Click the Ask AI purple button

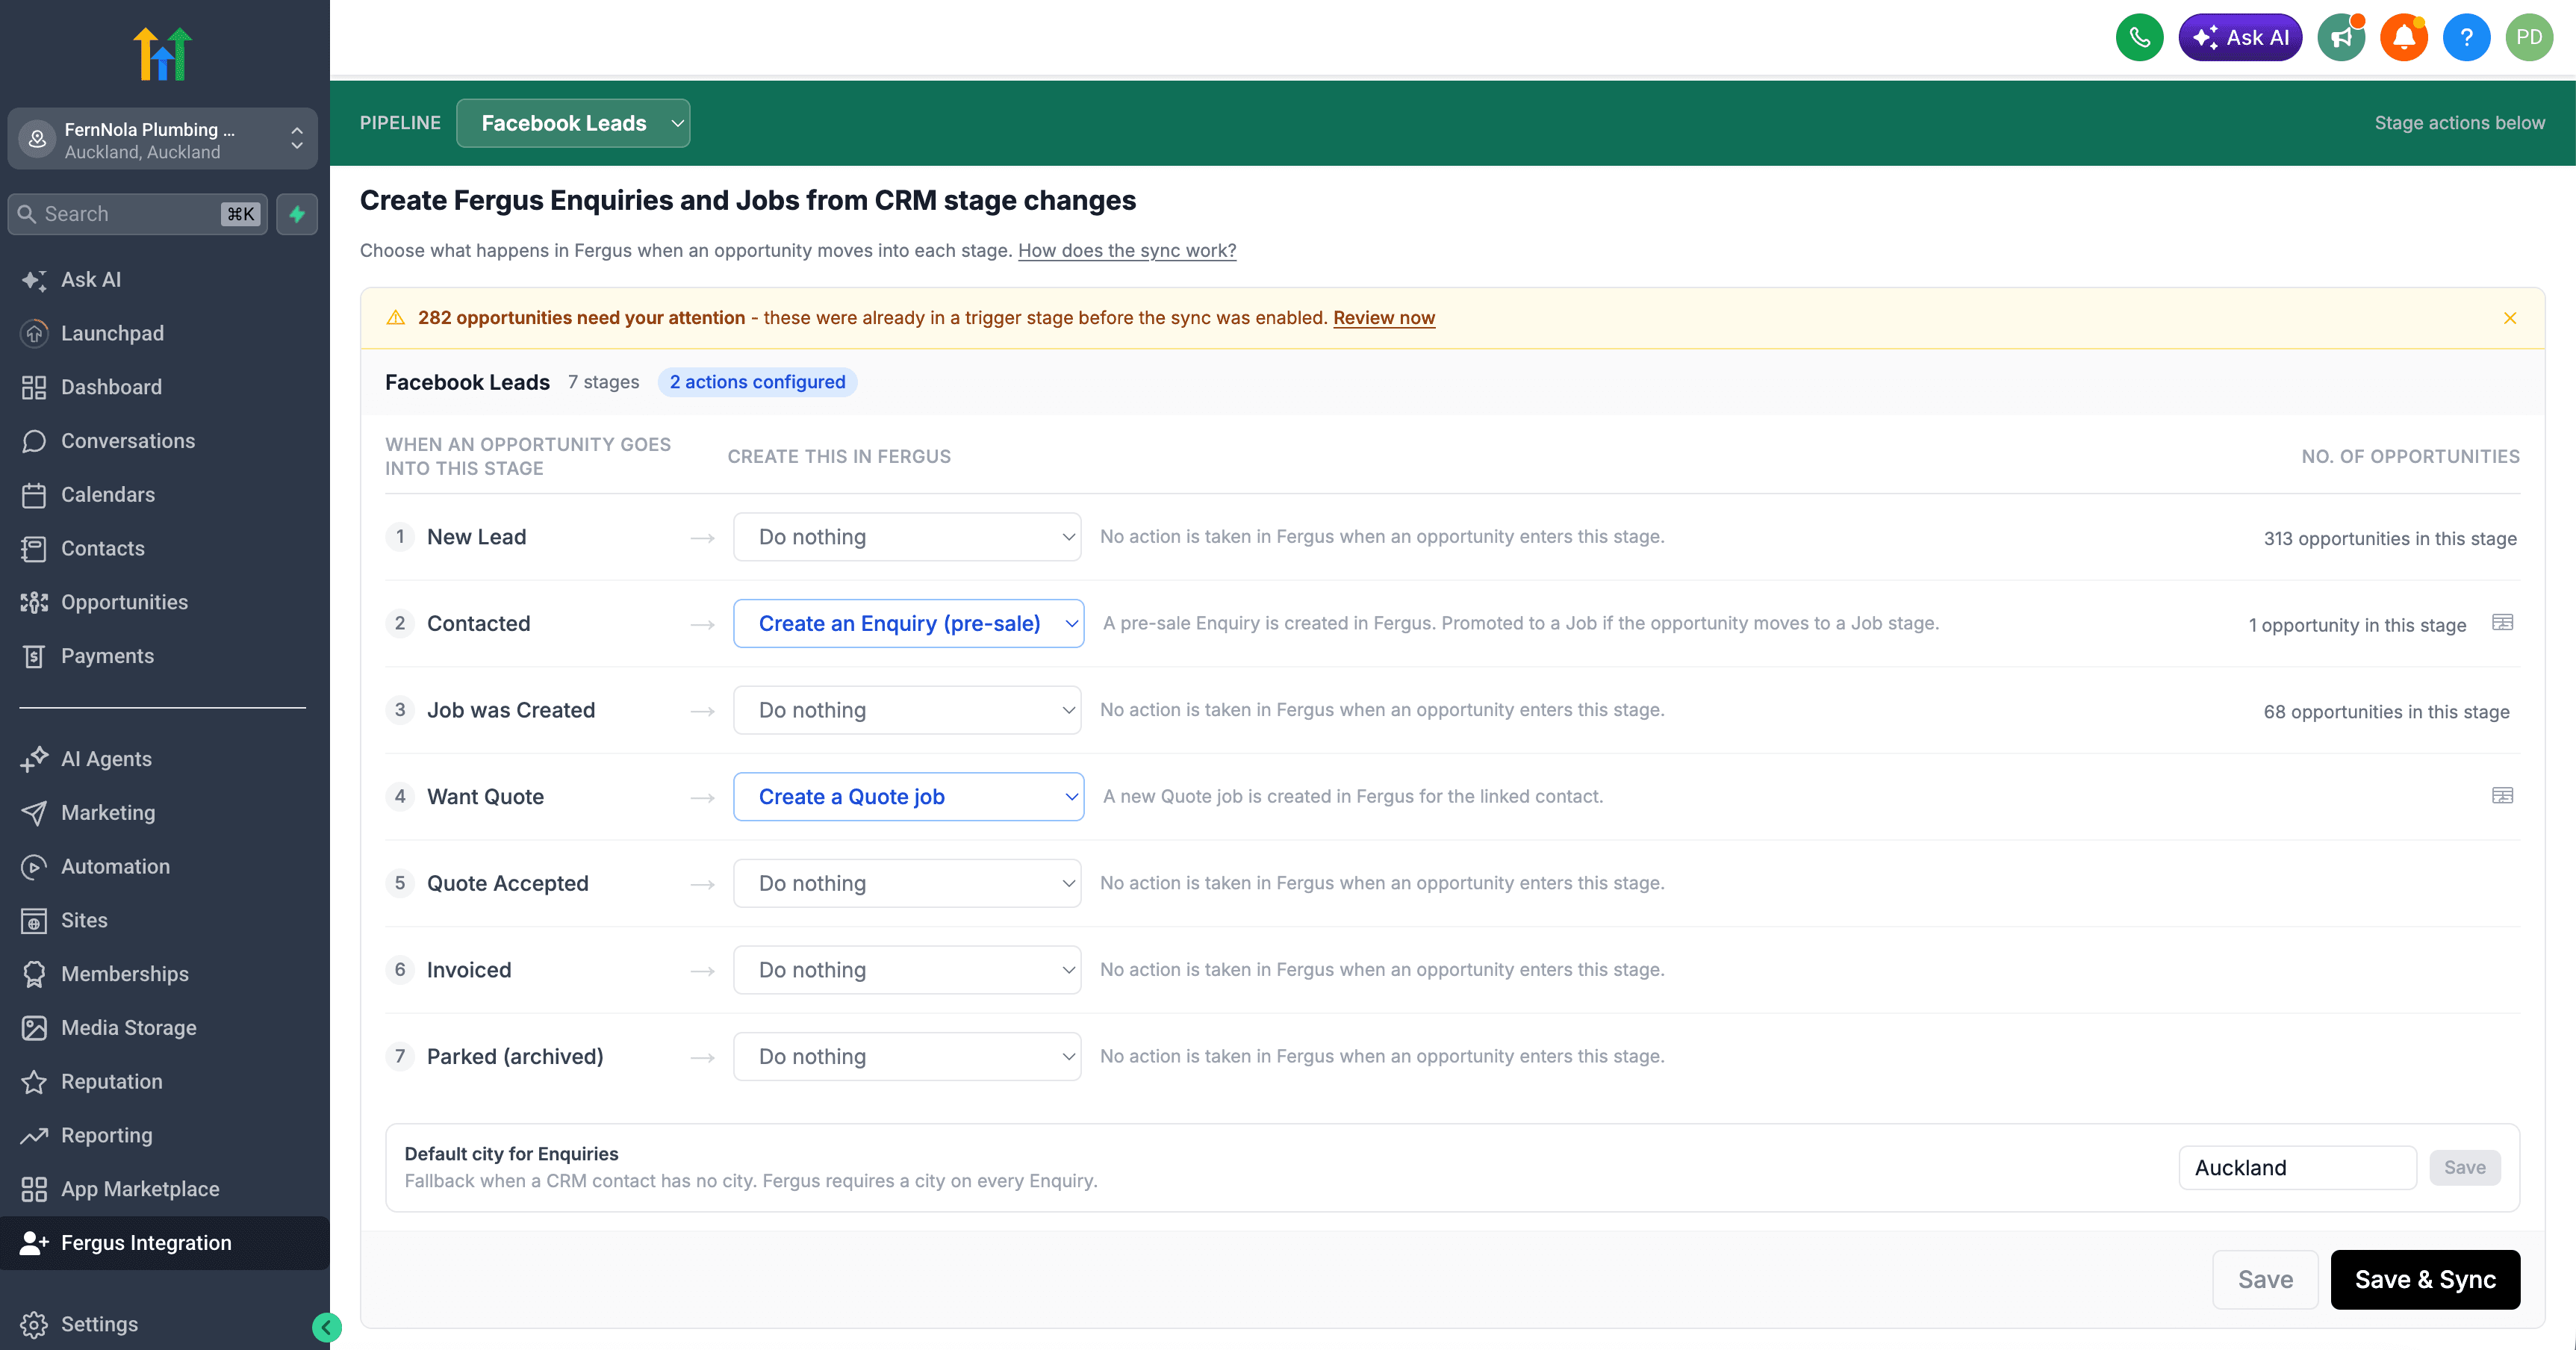click(2240, 38)
